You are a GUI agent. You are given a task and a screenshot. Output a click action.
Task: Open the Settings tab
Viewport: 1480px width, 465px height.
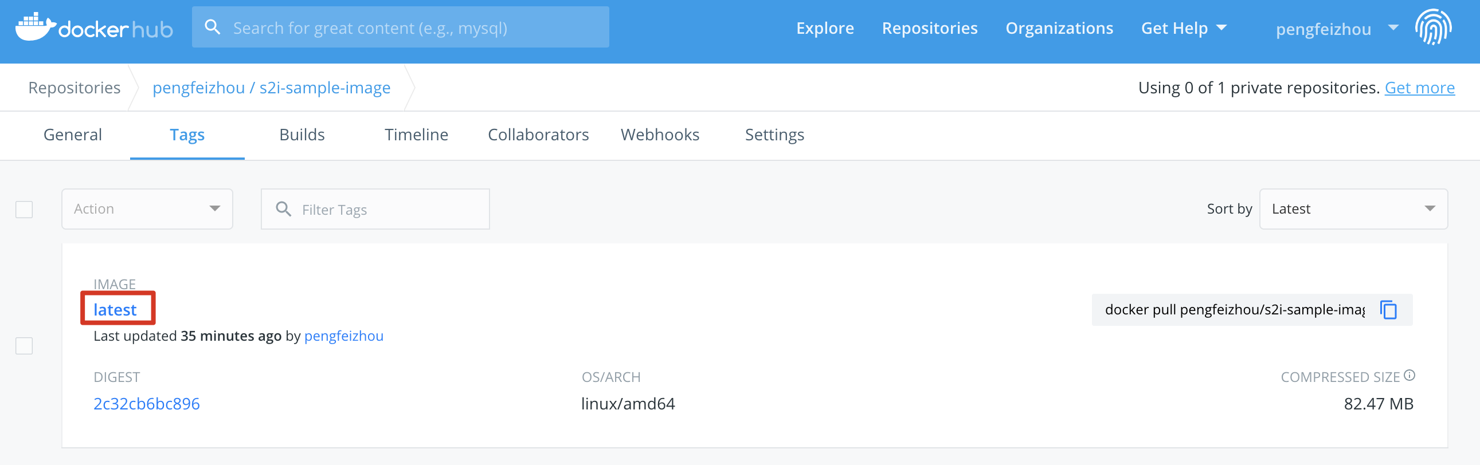click(x=774, y=135)
